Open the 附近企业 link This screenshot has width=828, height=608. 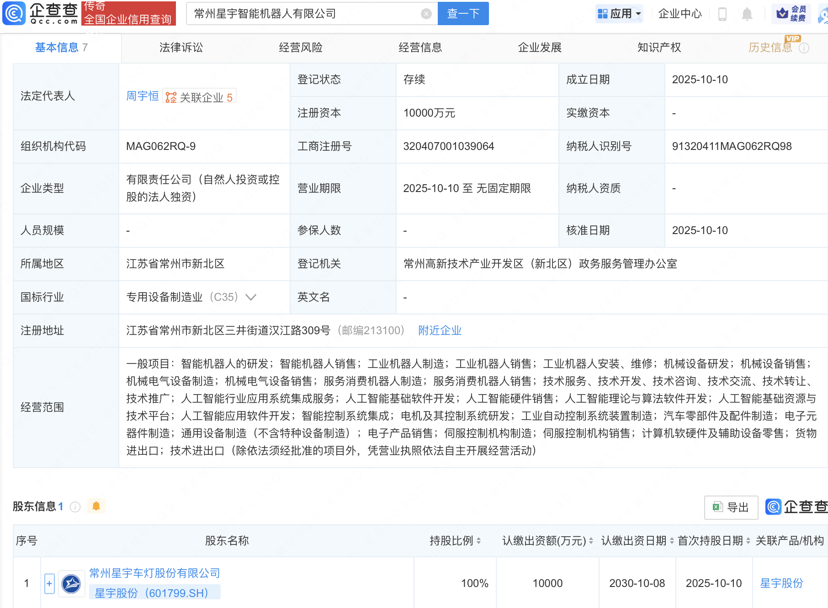pyautogui.click(x=440, y=330)
